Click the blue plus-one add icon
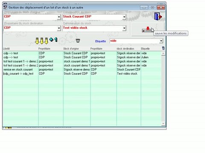205x153 pixels. pos(53,40)
